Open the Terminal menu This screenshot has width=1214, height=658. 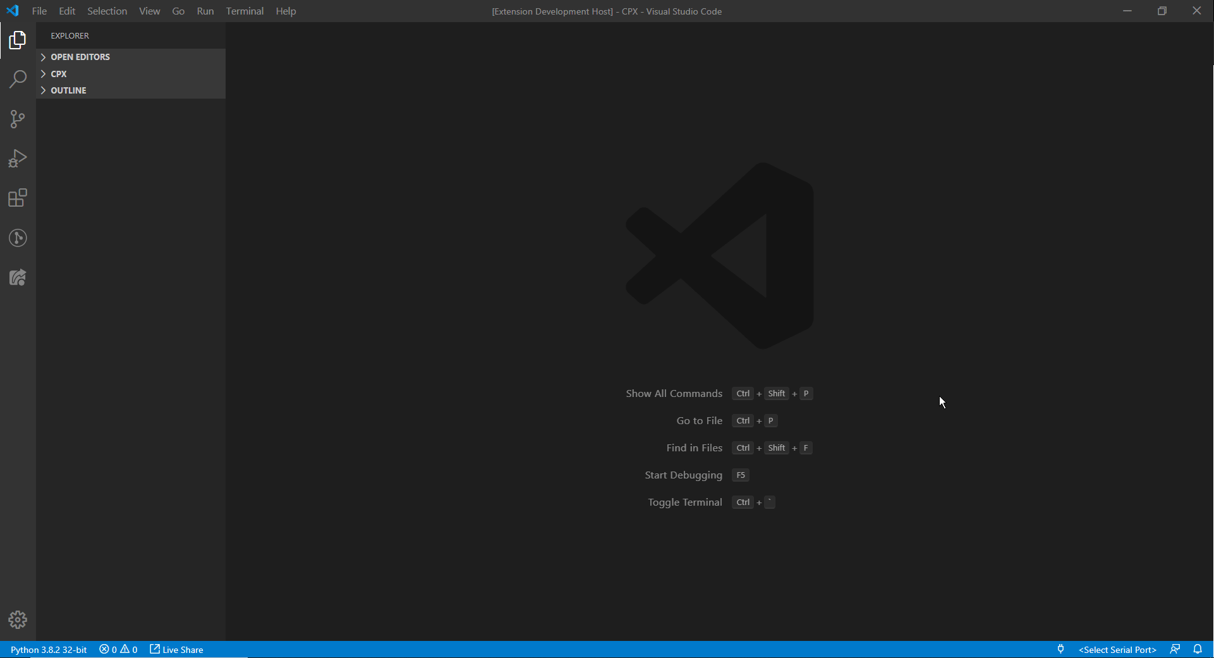pyautogui.click(x=245, y=11)
